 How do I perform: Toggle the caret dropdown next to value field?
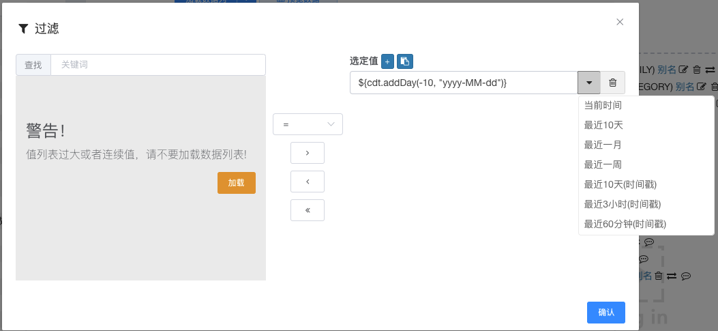coord(589,83)
